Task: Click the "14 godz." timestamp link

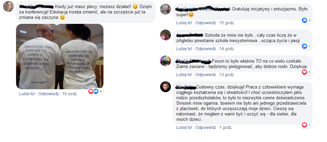Action: pyautogui.click(x=227, y=49)
